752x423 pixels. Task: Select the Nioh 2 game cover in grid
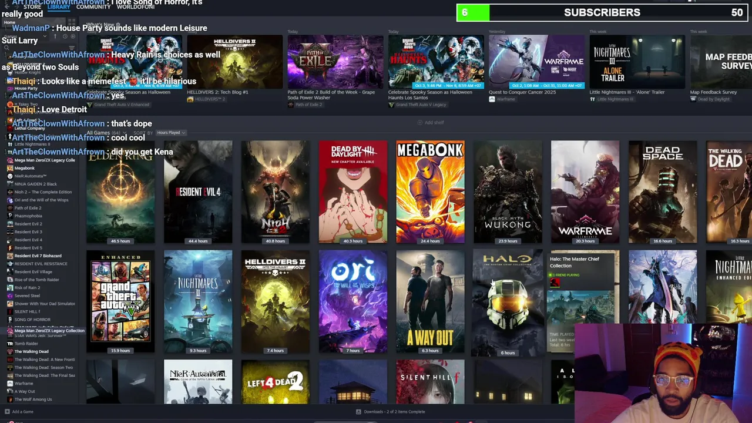(x=276, y=192)
